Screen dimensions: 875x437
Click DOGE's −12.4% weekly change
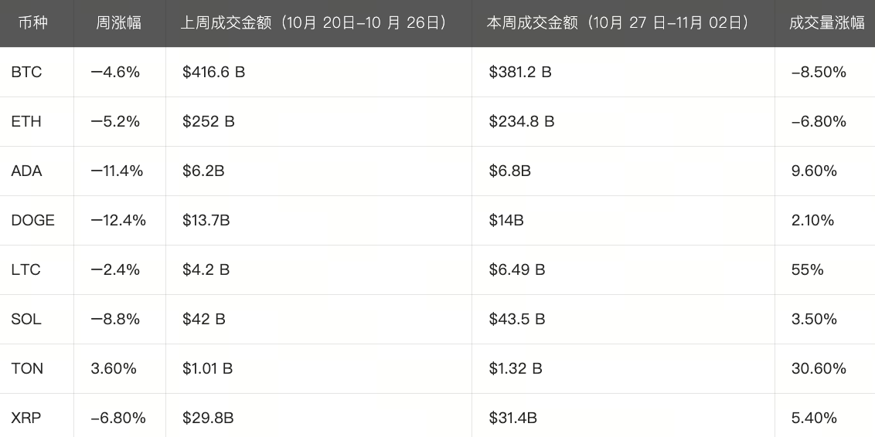[x=118, y=221]
